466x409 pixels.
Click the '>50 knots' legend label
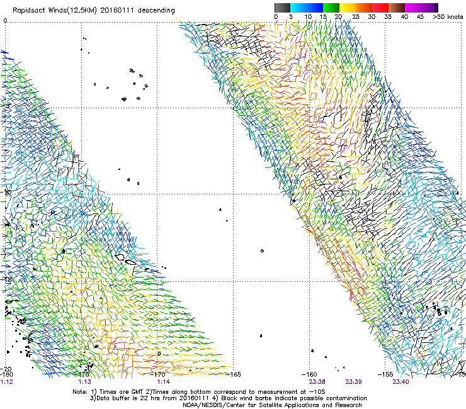448,17
